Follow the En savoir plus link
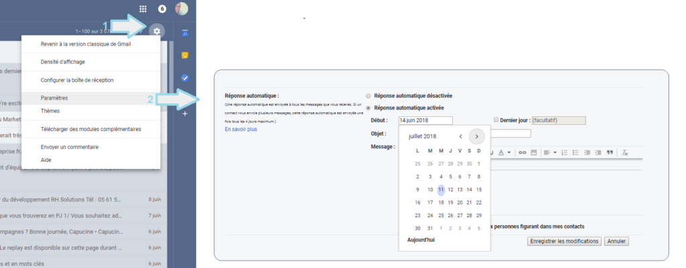Image resolution: width=686 pixels, height=268 pixels. coord(241,129)
